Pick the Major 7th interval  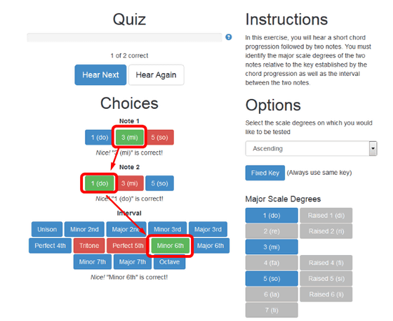pyautogui.click(x=133, y=262)
